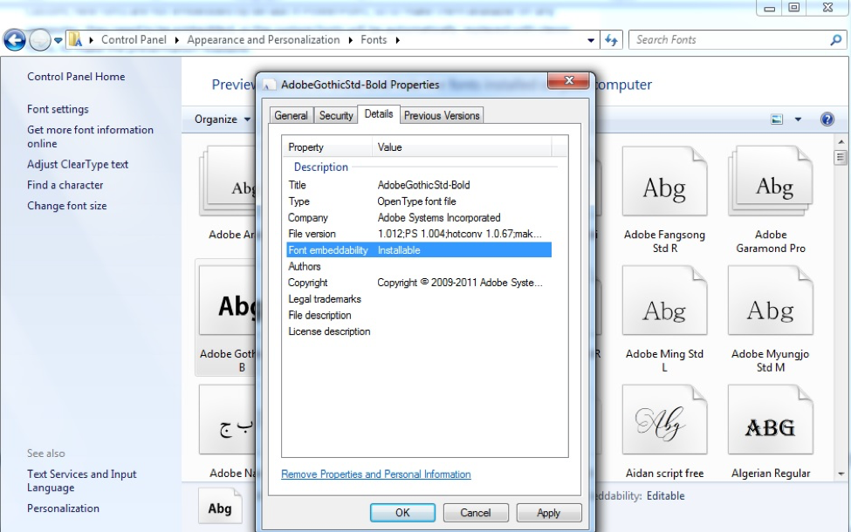Image resolution: width=851 pixels, height=532 pixels.
Task: Select the Legal trademarks row
Action: 419,299
